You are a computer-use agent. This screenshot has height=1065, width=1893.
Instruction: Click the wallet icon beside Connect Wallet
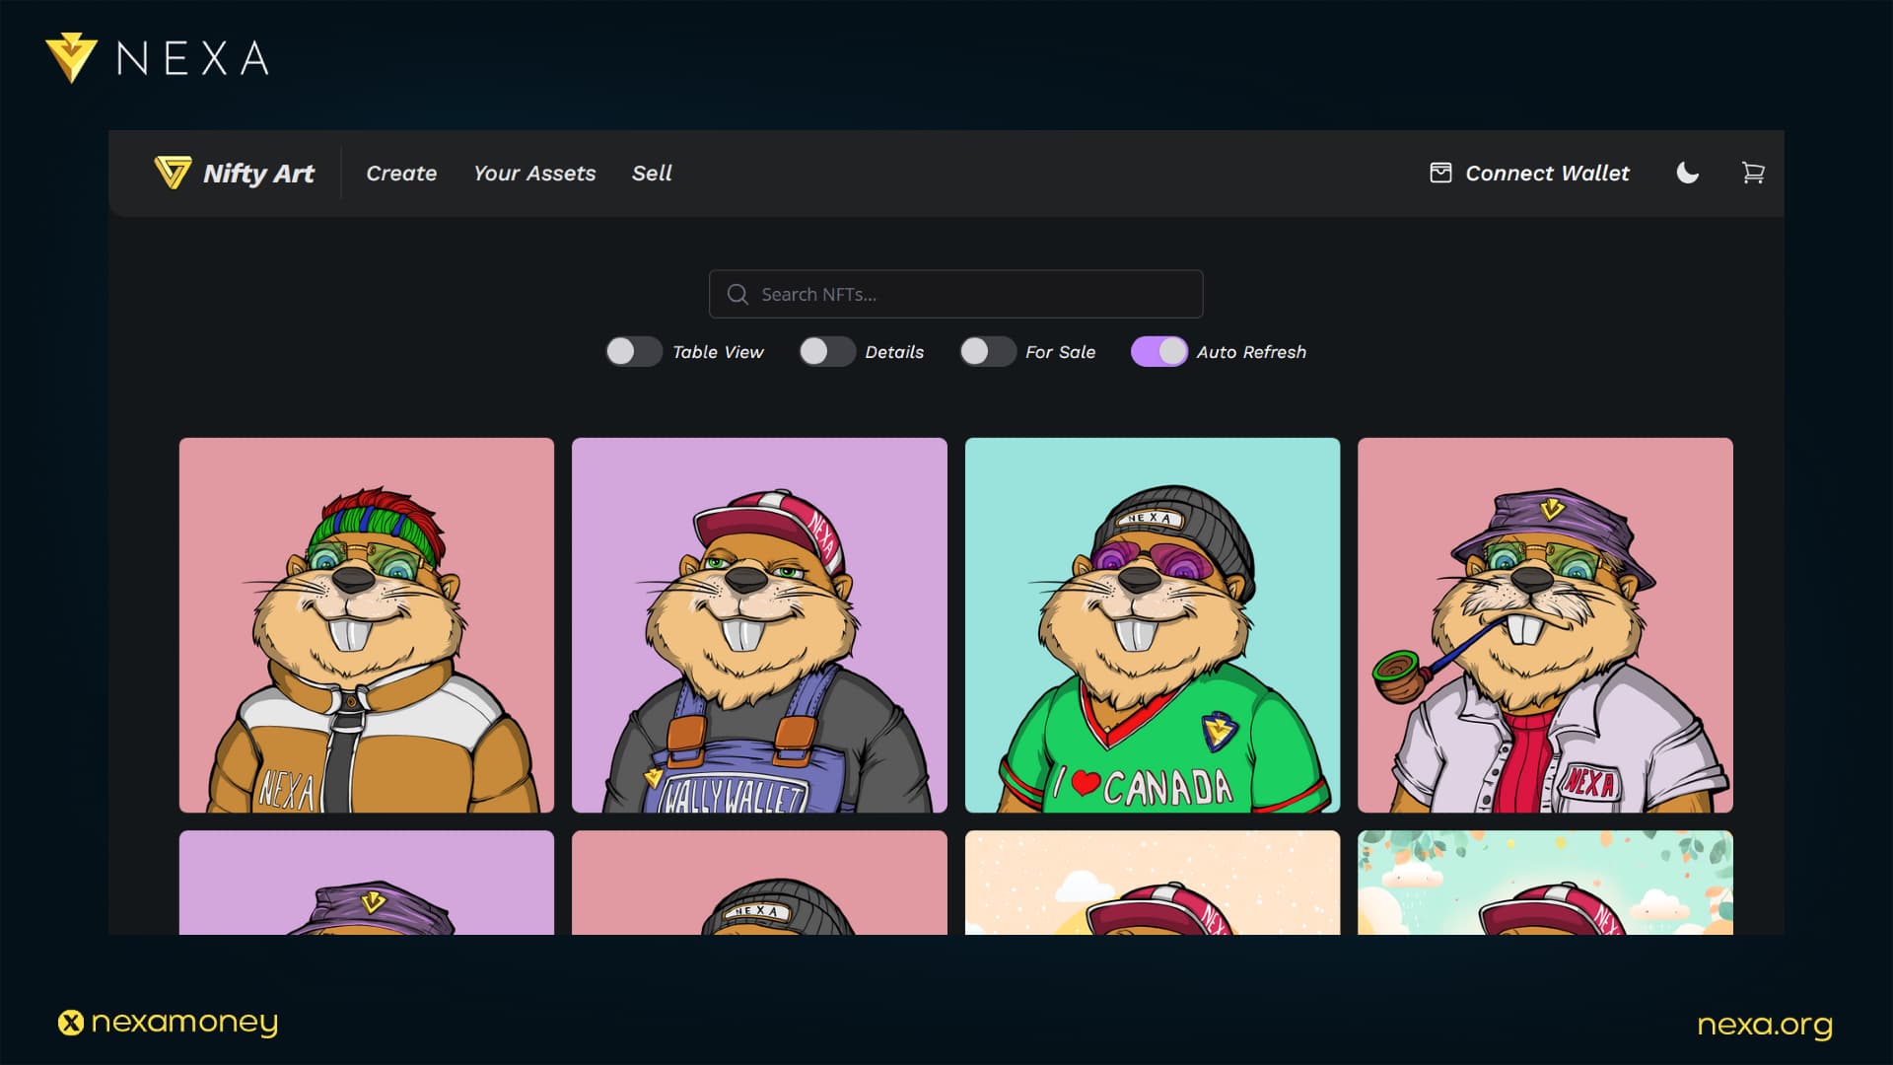tap(1440, 173)
